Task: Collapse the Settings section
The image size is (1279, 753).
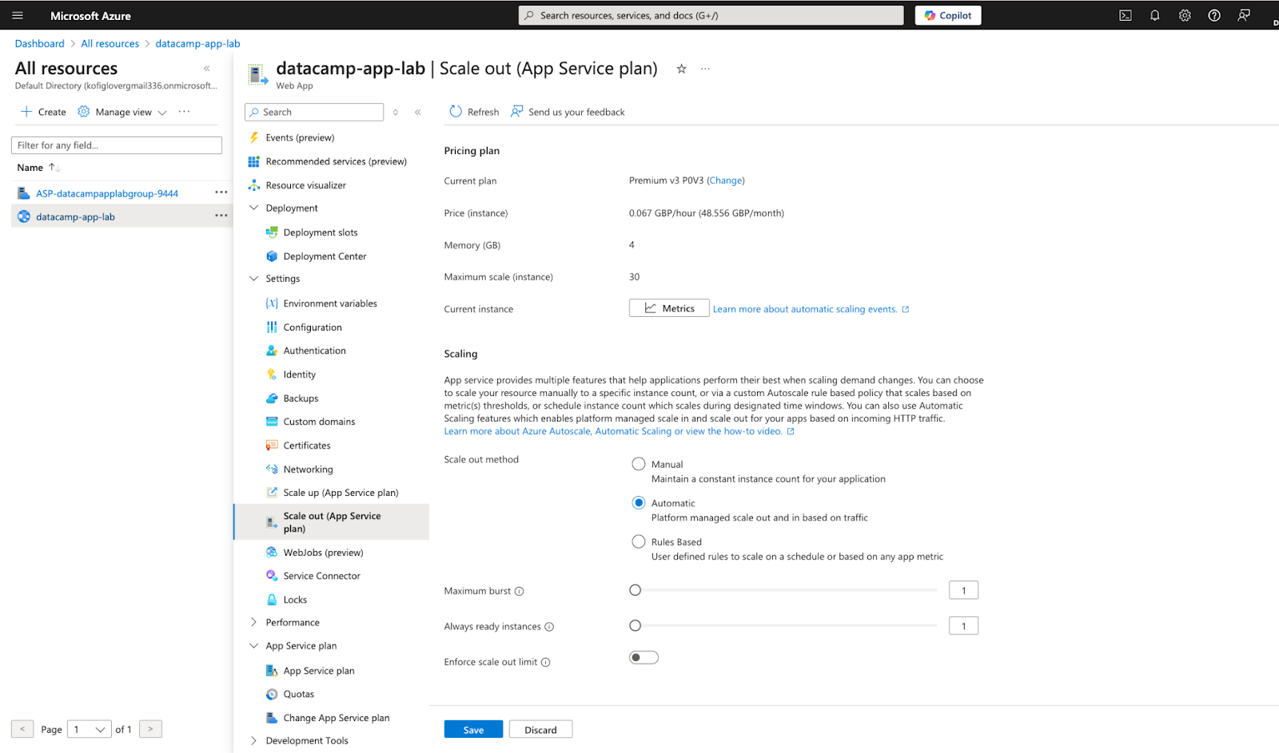Action: point(253,279)
